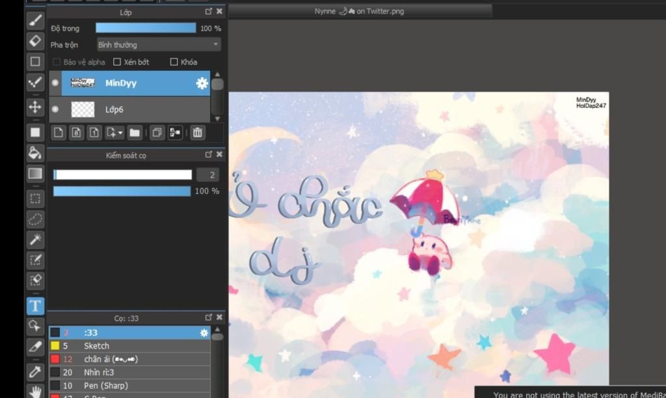Select the Lớp6 layer thumbnail
This screenshot has height=398, width=666.
pyautogui.click(x=83, y=109)
